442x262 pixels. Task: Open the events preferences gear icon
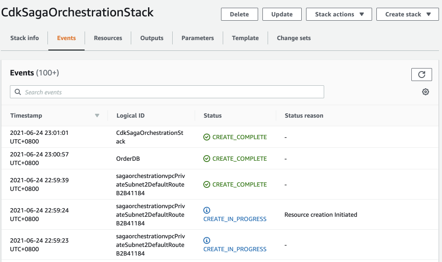426,91
